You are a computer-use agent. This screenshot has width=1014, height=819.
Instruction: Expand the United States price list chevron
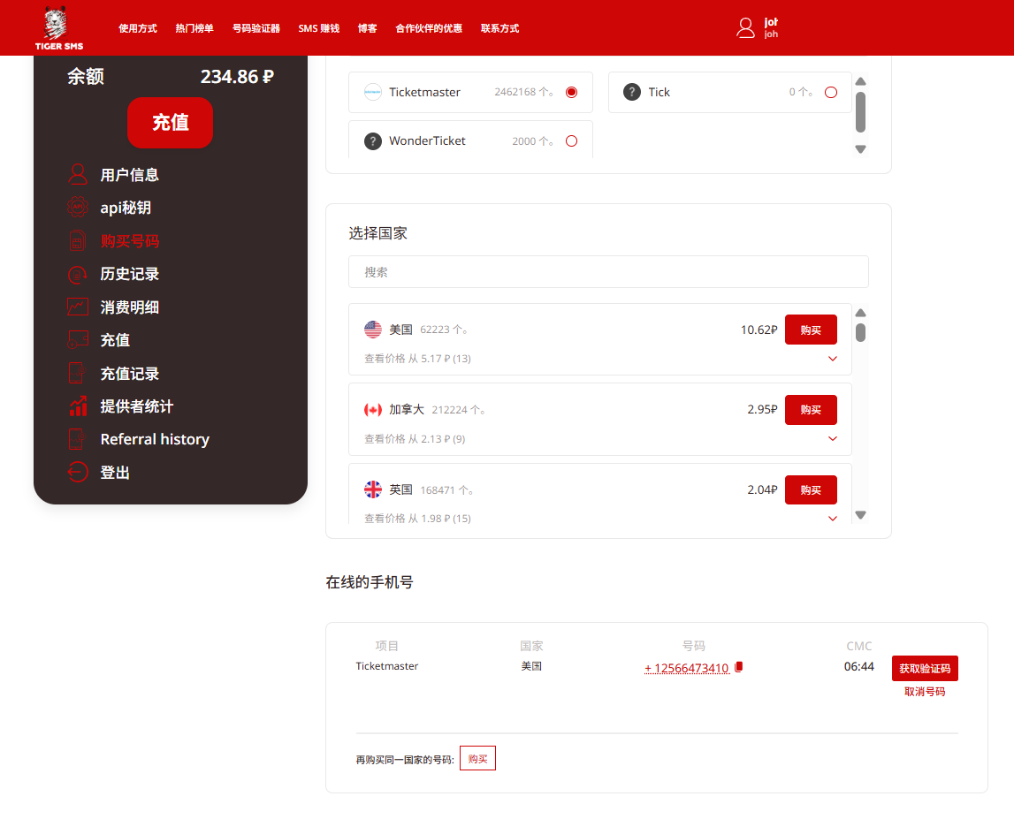tap(833, 359)
